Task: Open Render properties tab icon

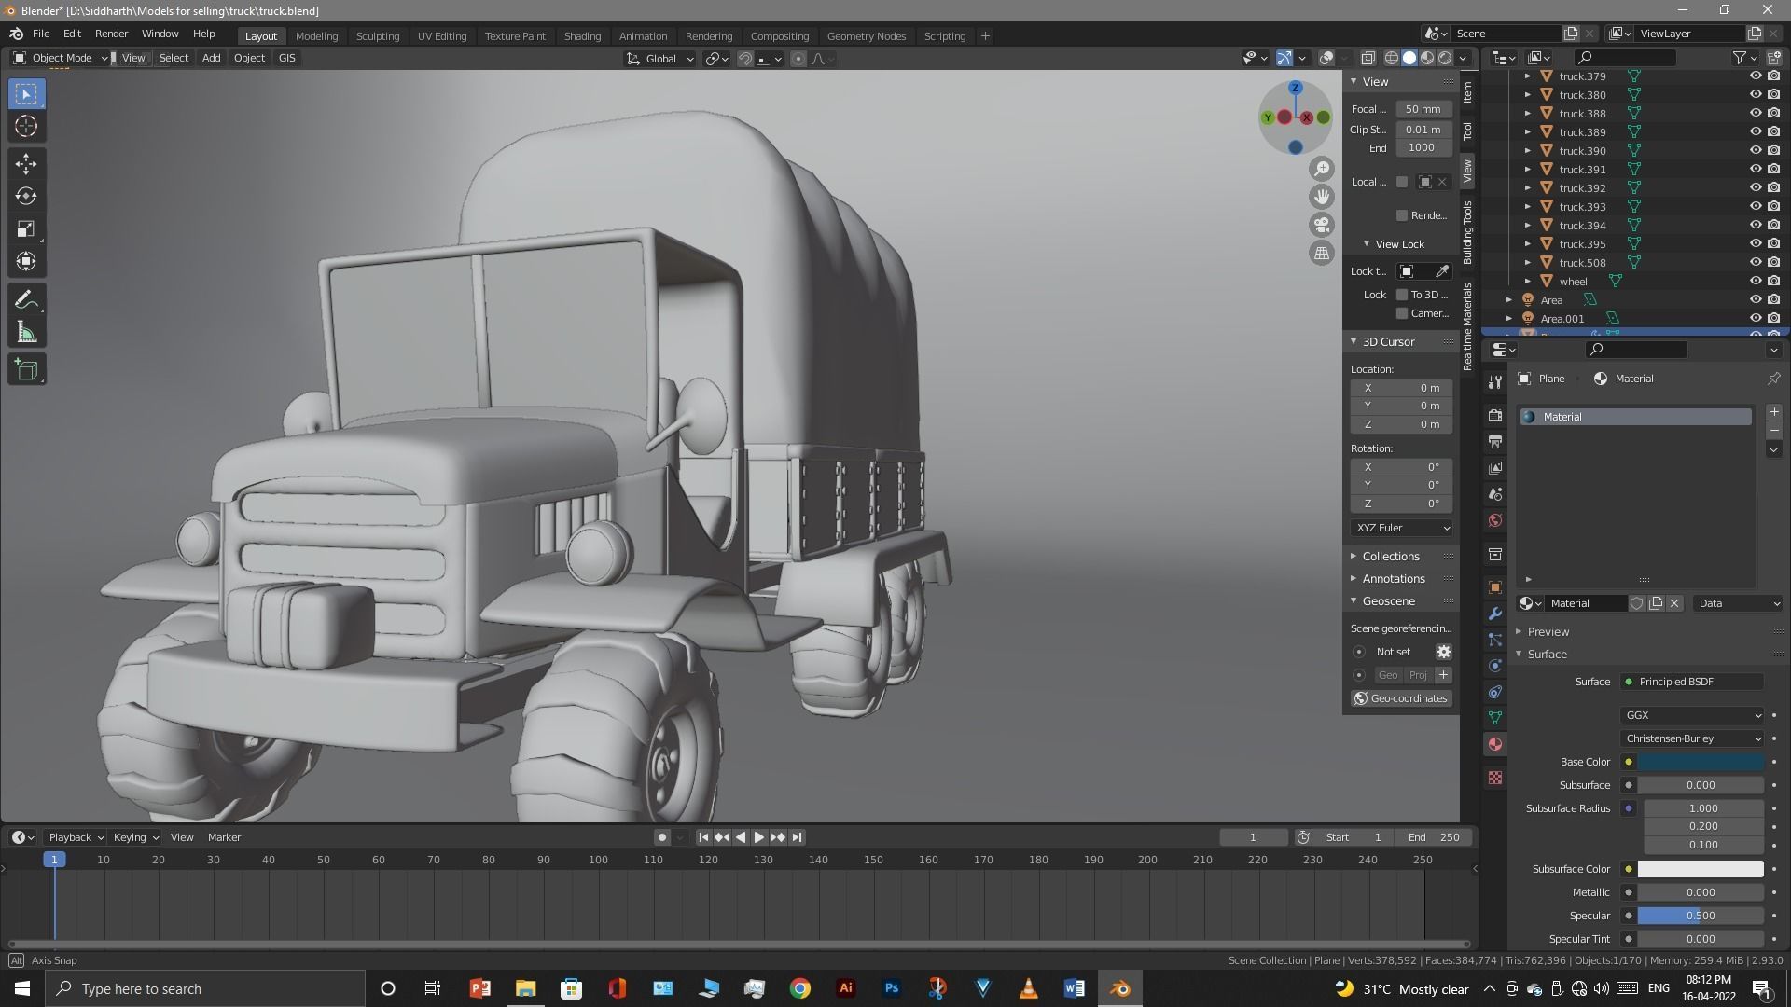Action: (x=1495, y=415)
